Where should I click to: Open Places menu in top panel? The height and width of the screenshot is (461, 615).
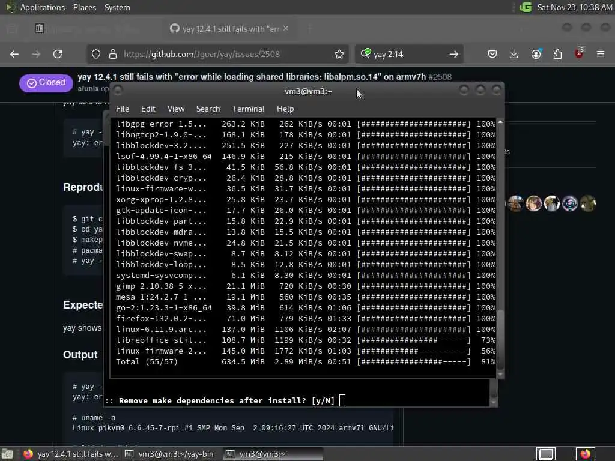tap(85, 7)
